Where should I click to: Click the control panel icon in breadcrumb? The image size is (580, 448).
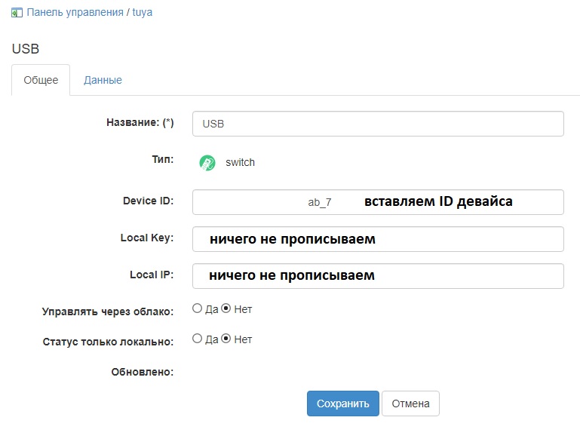[x=17, y=13]
